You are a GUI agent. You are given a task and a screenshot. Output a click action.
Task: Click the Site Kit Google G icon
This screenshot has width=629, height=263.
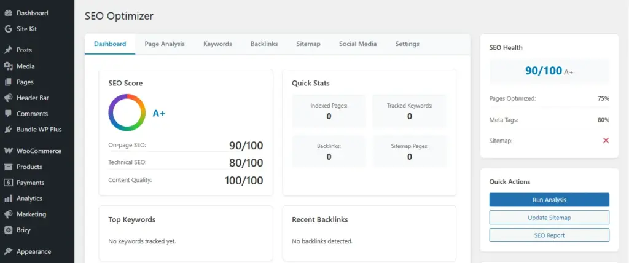[8, 29]
